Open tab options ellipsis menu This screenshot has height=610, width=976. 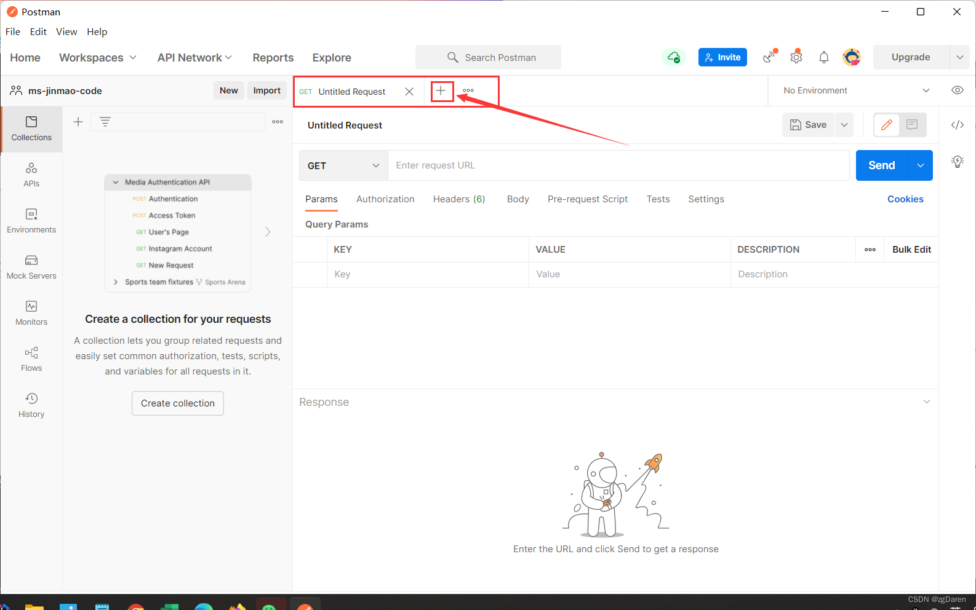(468, 91)
